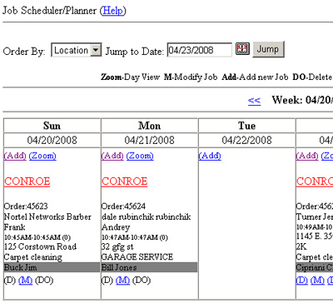Go to previous week with << link
Viewport: 333px width, 303px height.
(x=254, y=100)
